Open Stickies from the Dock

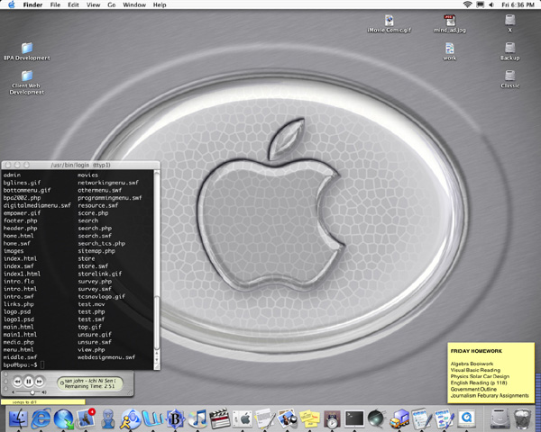[309, 418]
